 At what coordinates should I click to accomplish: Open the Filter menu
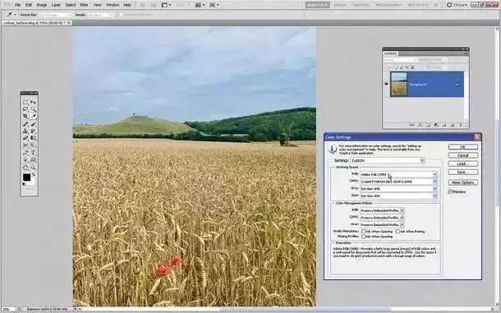click(84, 5)
